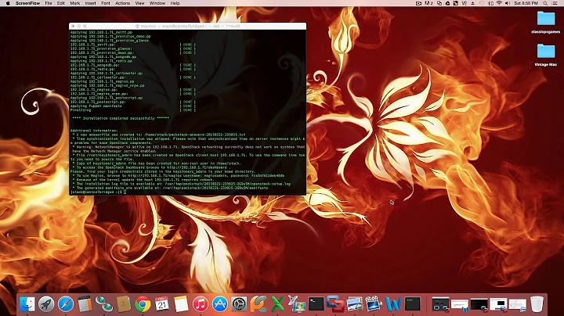Screen dimensions: 564x316
Task: Restore the fourth minimized window in Dock
Action: [498, 304]
